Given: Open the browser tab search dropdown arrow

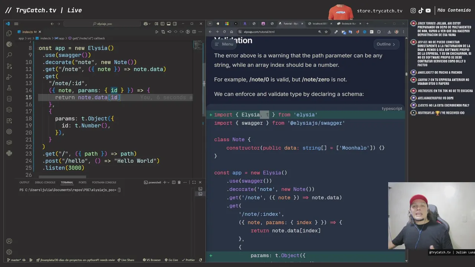Looking at the screenshot, I should (x=210, y=23).
